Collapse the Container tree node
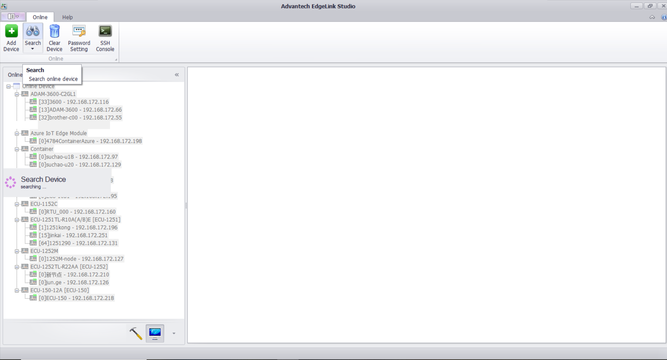 coord(17,149)
